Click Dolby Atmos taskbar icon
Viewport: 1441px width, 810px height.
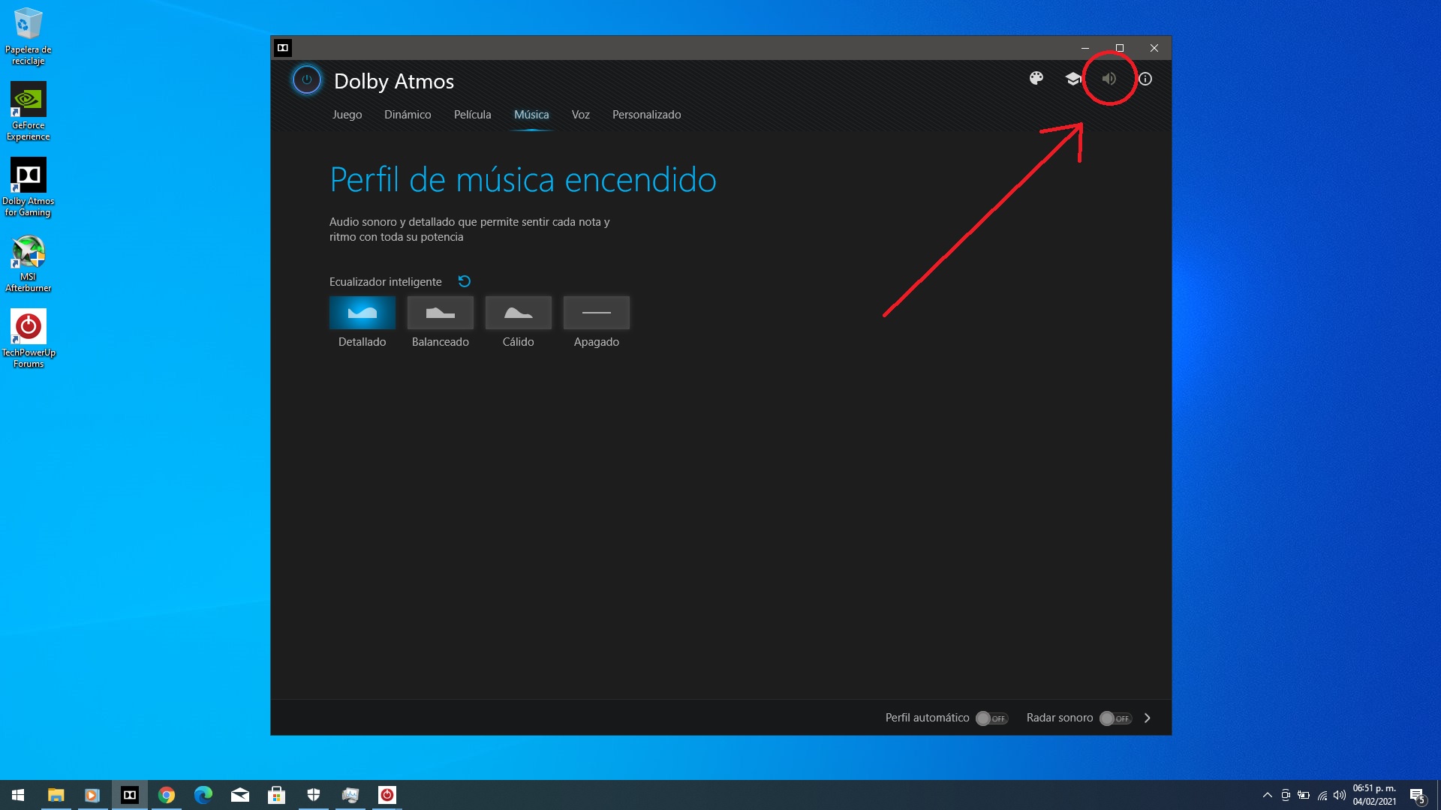130,795
